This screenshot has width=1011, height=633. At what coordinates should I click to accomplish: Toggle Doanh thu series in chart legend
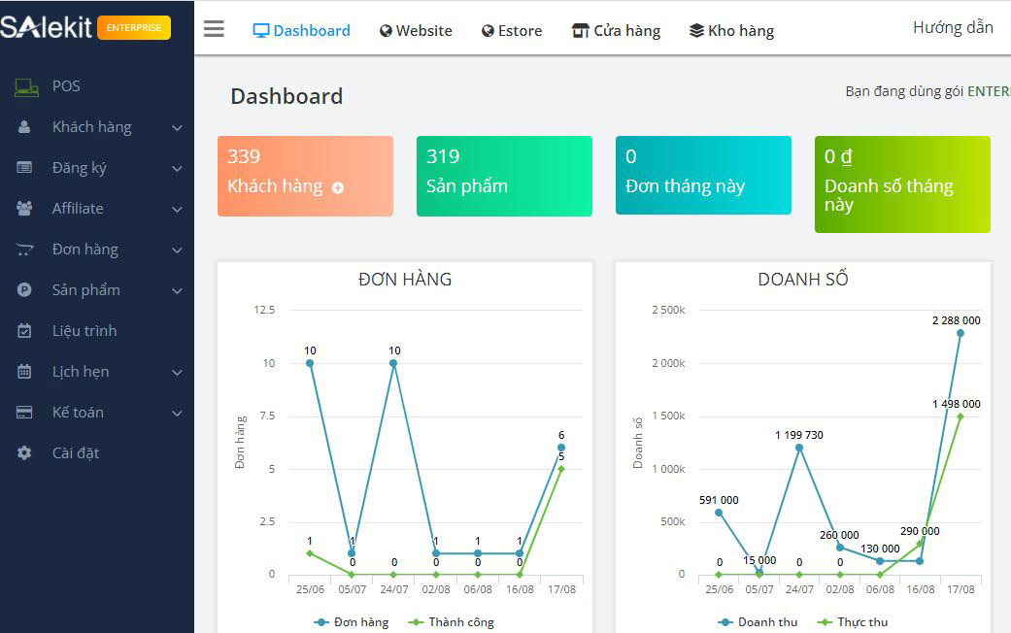[x=758, y=622]
